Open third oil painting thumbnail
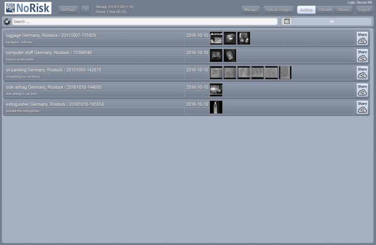Image resolution: width=376 pixels, height=245 pixels. 244,73
